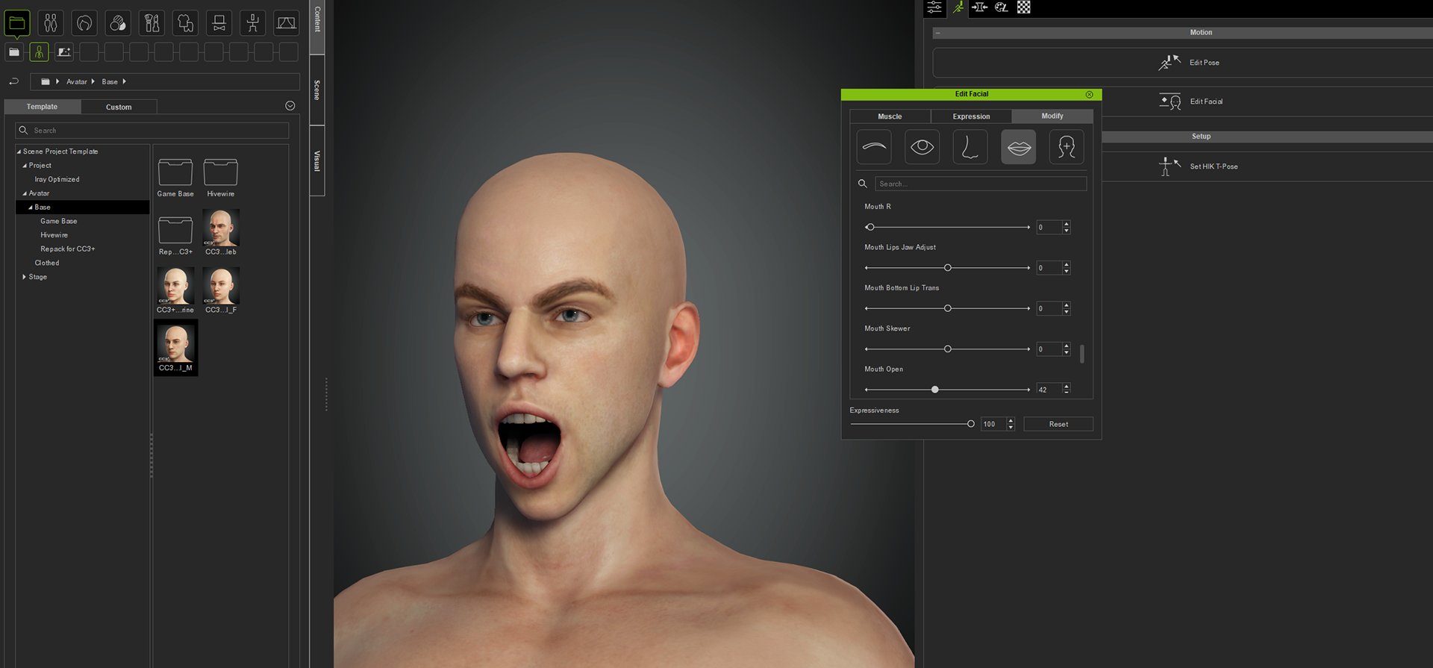Open the circled chevron dropdown beside Custom tab
The height and width of the screenshot is (668, 1433).
tap(290, 106)
